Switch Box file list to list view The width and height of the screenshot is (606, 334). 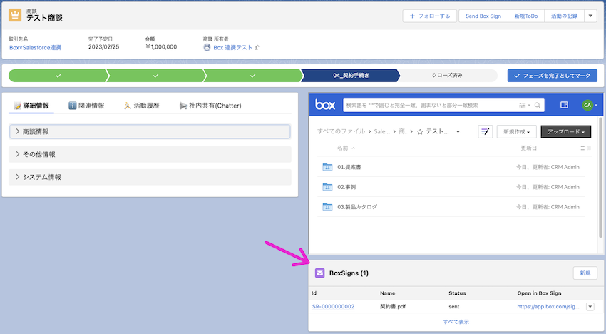point(582,148)
